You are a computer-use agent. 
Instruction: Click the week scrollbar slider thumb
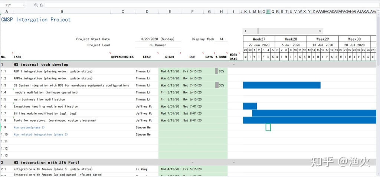258,31
